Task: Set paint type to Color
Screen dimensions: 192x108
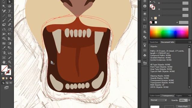Action: tap(3, 78)
